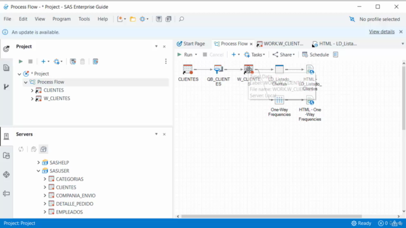Click the process flow vertical scrollbar
Image resolution: width=406 pixels, height=228 pixels.
404,98
